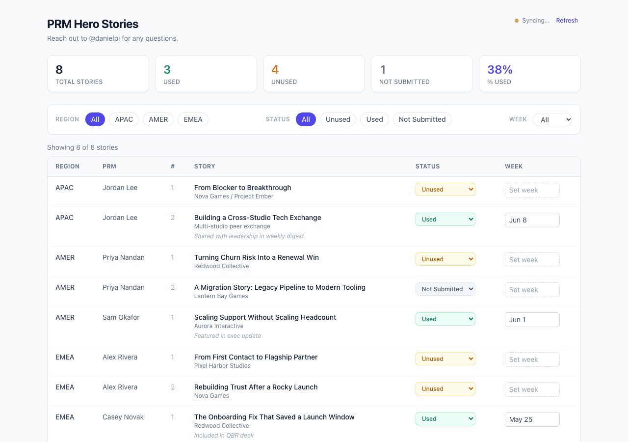Click Set week field for From Blocker to Breakthrough
Viewport: 628px width, 442px height.
[532, 190]
